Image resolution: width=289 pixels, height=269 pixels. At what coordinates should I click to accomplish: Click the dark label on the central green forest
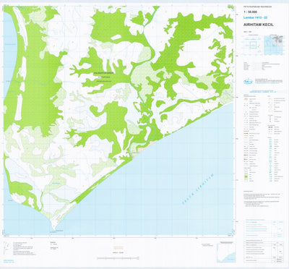click(x=104, y=77)
